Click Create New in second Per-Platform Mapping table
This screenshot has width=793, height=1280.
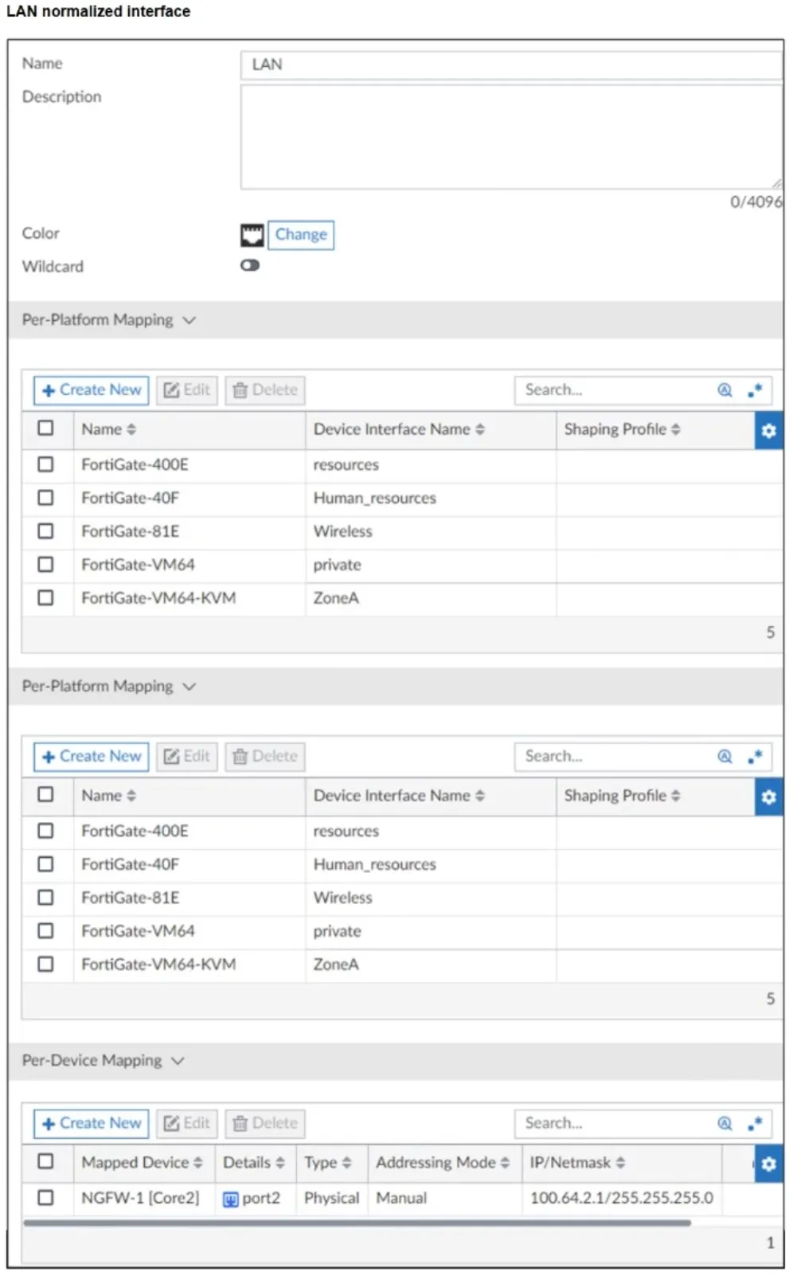tap(92, 757)
